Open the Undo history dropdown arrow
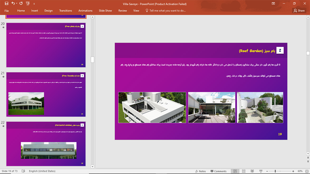This screenshot has height=174, width=310. click(x=17, y=3)
